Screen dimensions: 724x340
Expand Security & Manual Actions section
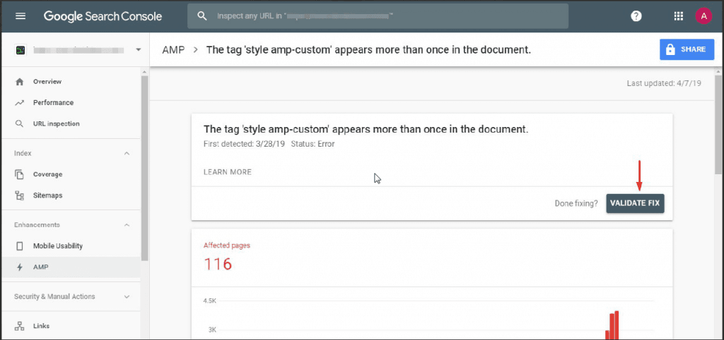127,297
